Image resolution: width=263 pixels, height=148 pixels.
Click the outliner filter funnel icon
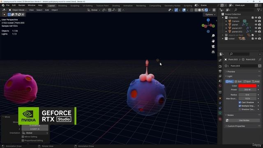pyautogui.click(x=258, y=10)
